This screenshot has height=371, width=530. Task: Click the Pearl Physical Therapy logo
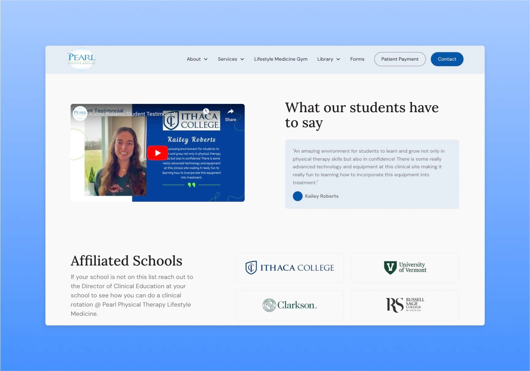(82, 59)
